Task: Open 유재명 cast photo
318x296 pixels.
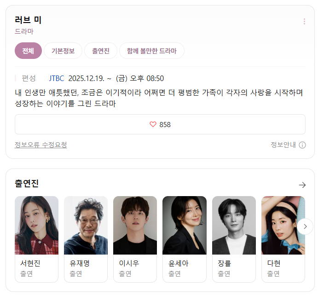Action: 86,225
